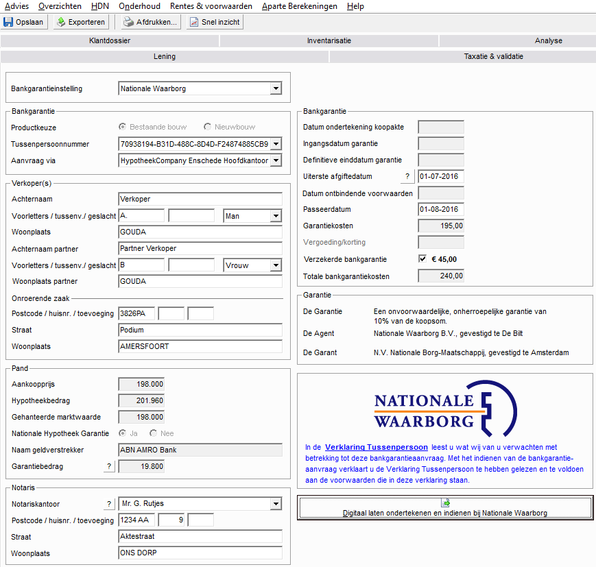Open the Rentes & voorwaarden menu
Image resolution: width=596 pixels, height=567 pixels.
[x=211, y=6]
